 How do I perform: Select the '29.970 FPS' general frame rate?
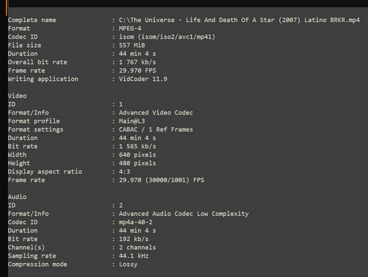click(x=137, y=71)
